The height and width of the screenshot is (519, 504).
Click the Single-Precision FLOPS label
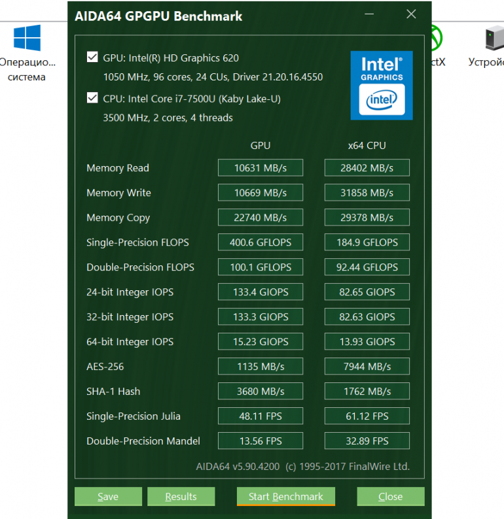(137, 243)
